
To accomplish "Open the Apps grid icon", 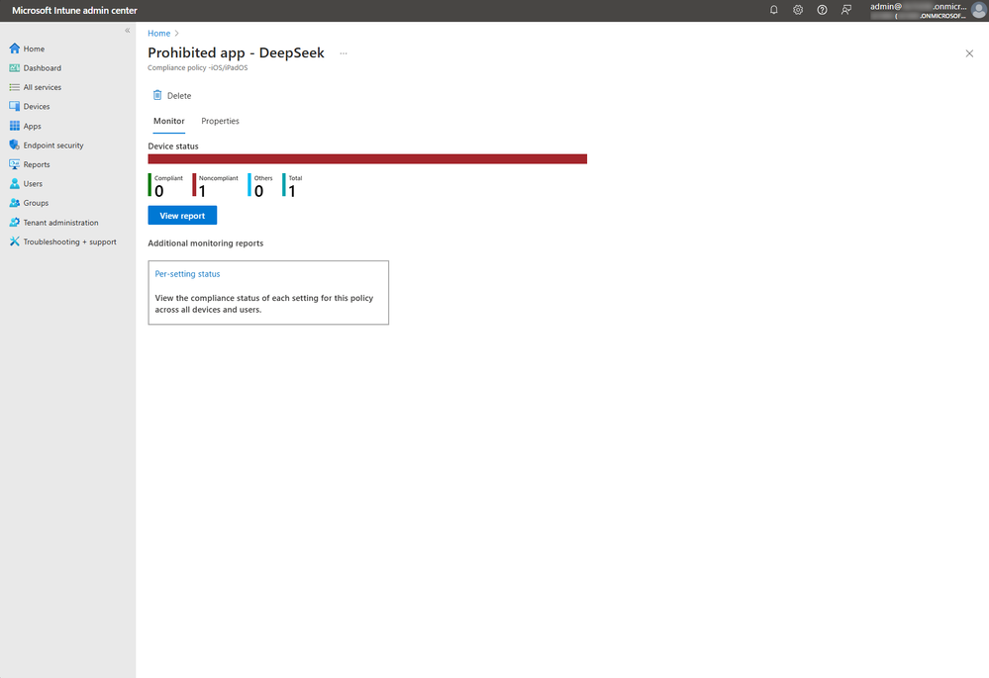I will point(15,126).
